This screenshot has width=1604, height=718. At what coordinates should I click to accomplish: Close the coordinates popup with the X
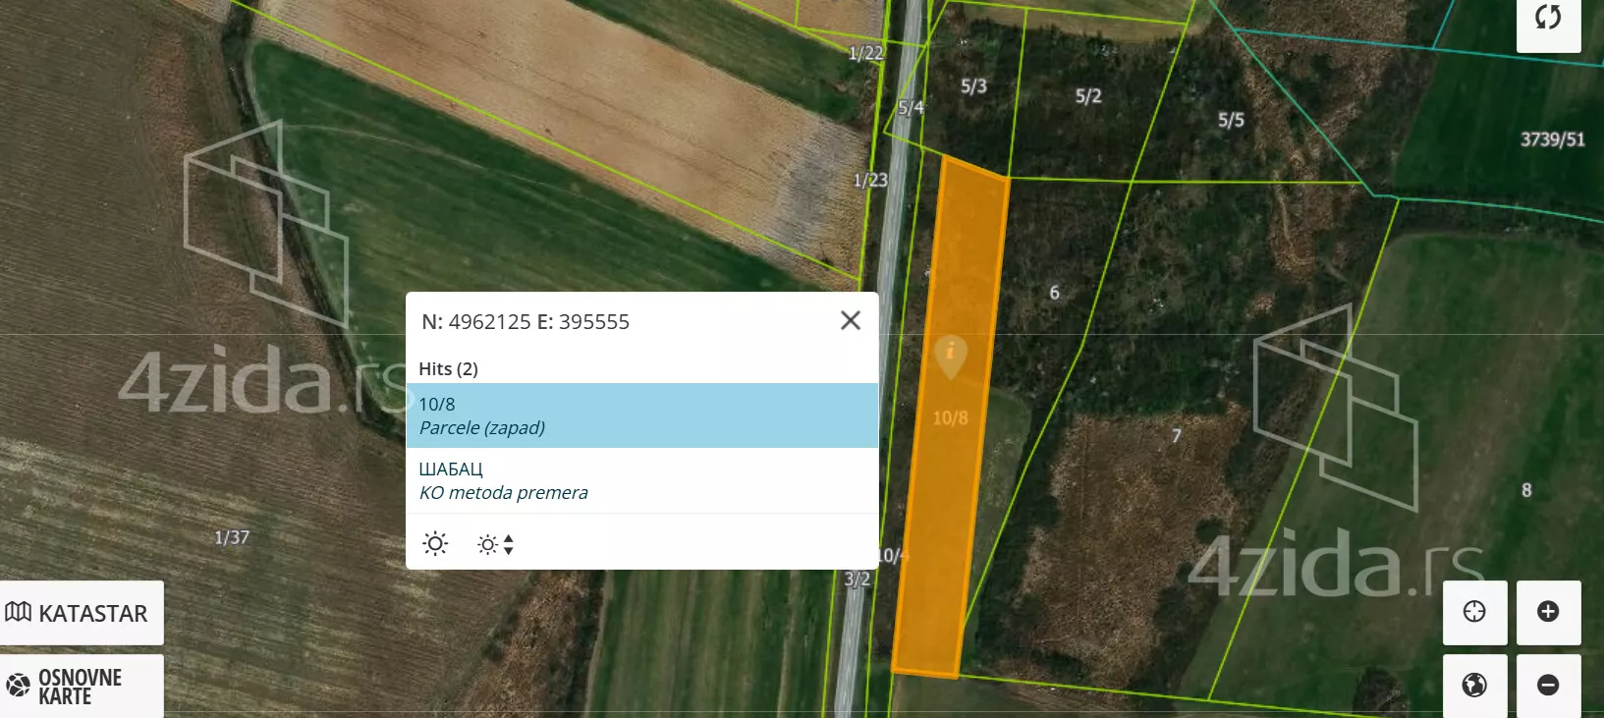(851, 320)
